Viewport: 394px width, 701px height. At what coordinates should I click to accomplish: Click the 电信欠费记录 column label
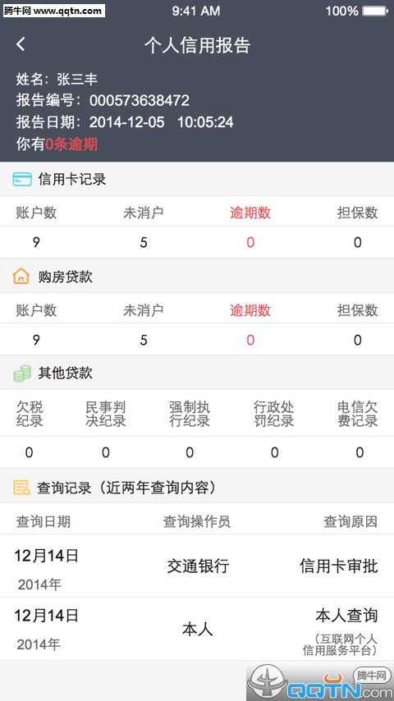(x=358, y=414)
